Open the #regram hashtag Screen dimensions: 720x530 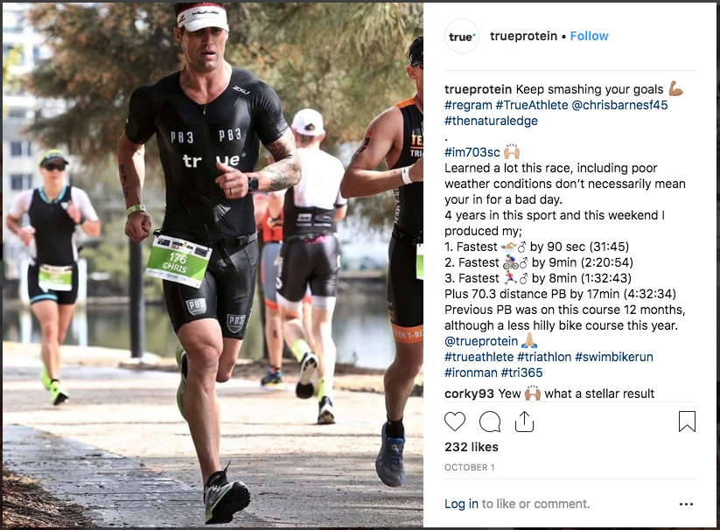click(468, 105)
